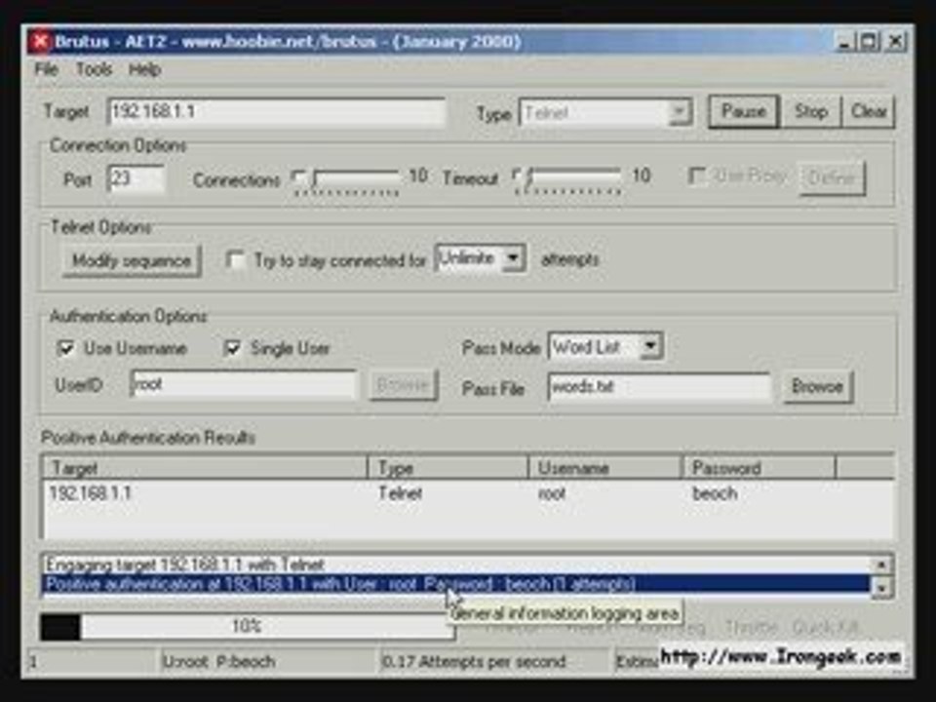Click the Stop button
This screenshot has width=936, height=702.
tap(810, 111)
